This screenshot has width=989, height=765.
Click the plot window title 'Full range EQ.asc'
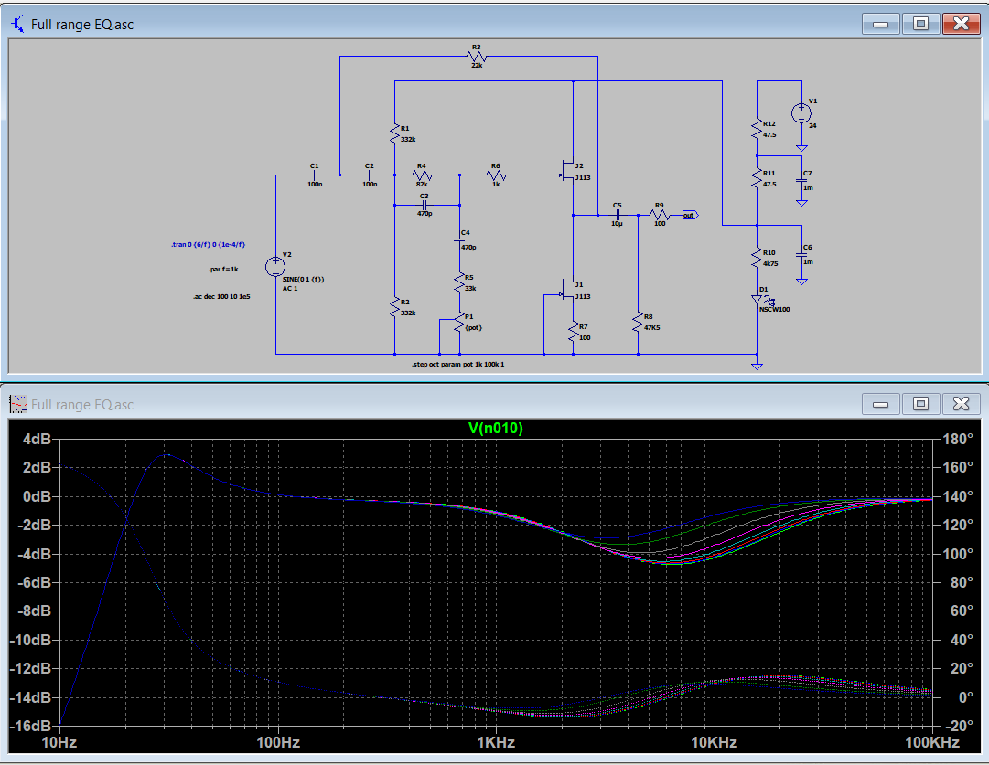(82, 405)
